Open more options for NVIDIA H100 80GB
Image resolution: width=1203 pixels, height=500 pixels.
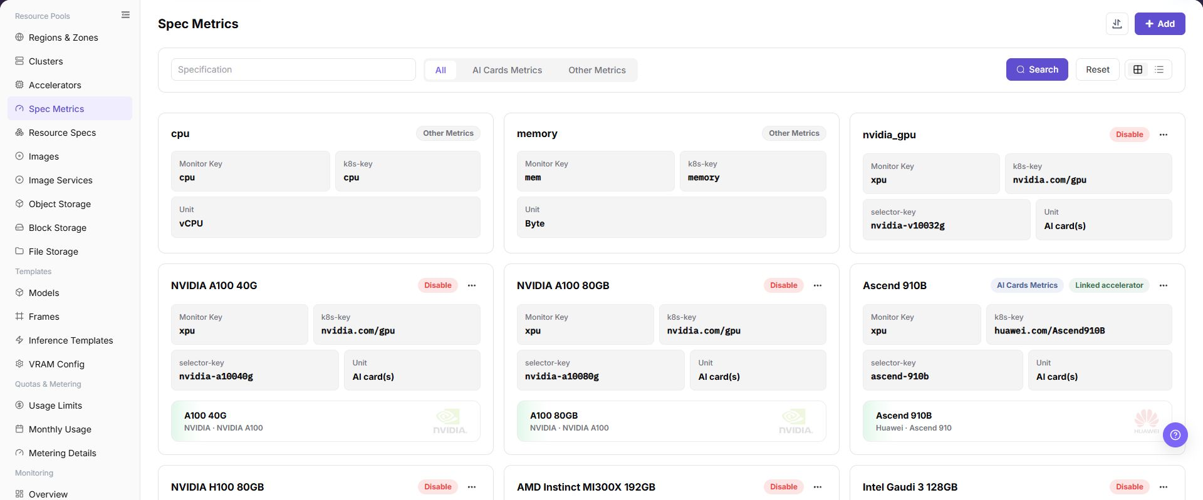472,487
